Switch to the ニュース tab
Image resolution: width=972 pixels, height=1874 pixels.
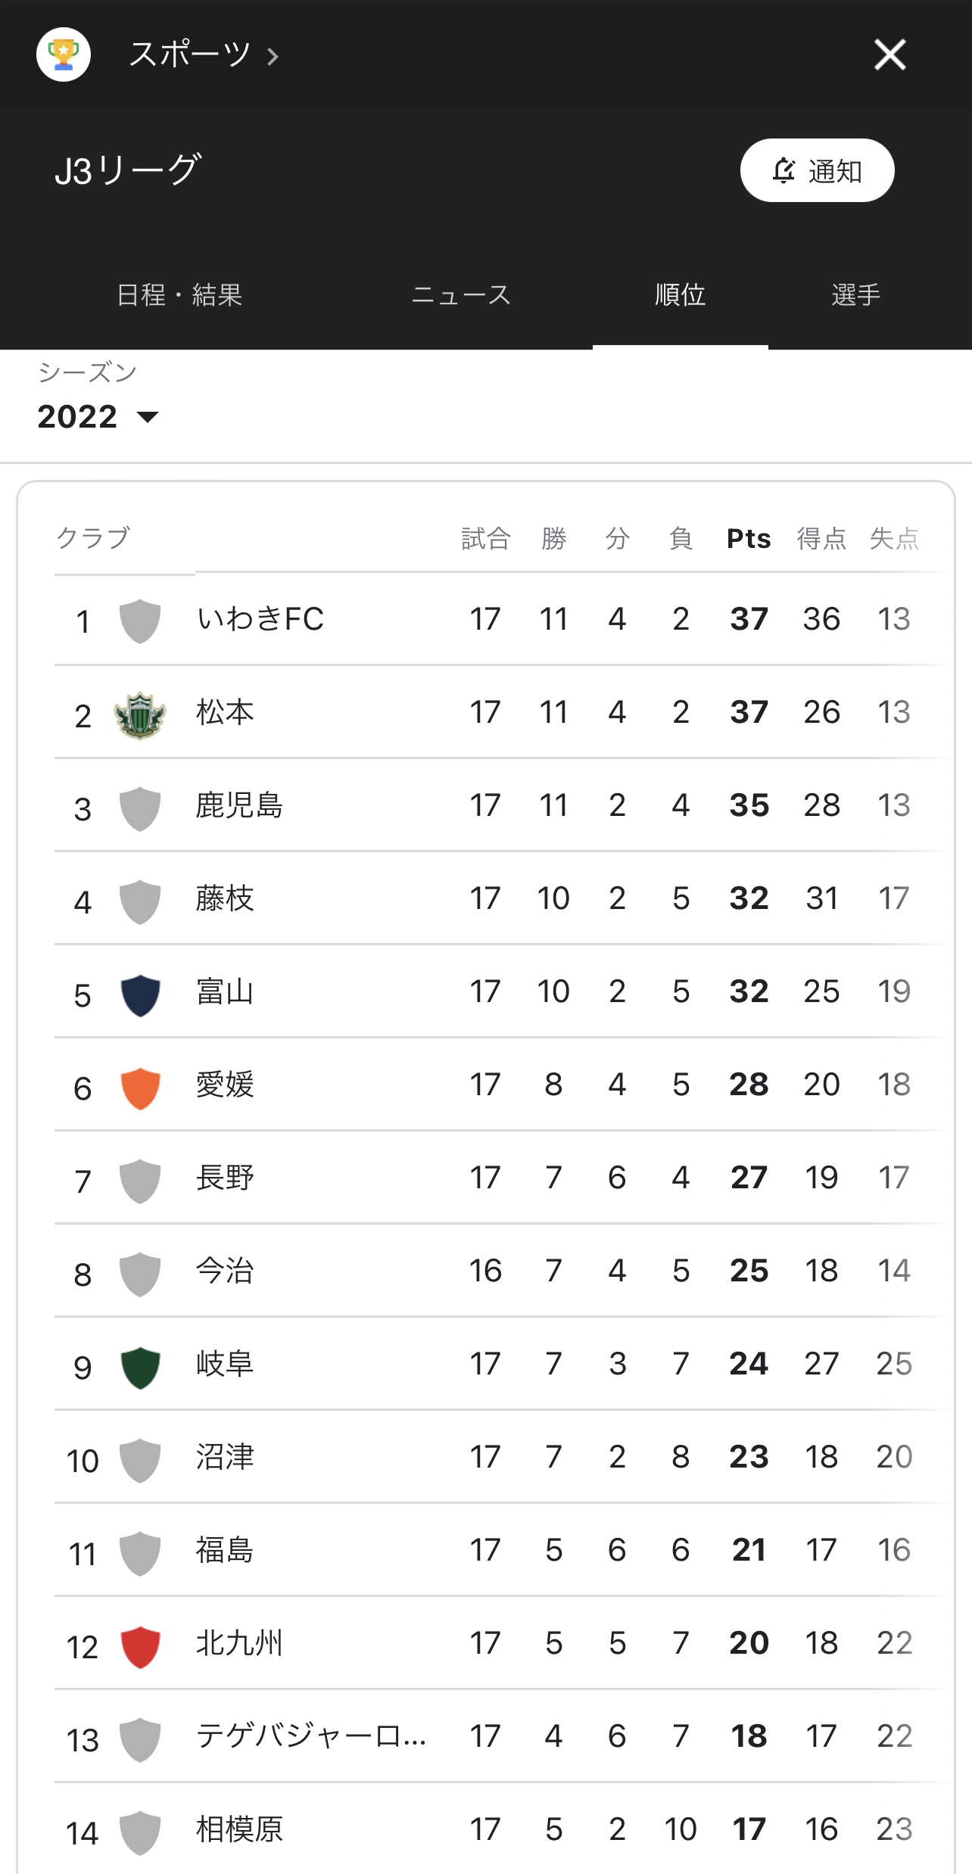pos(461,294)
